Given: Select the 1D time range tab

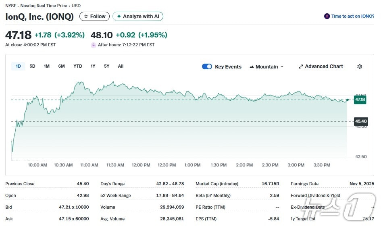Looking at the screenshot, I should (19, 66).
